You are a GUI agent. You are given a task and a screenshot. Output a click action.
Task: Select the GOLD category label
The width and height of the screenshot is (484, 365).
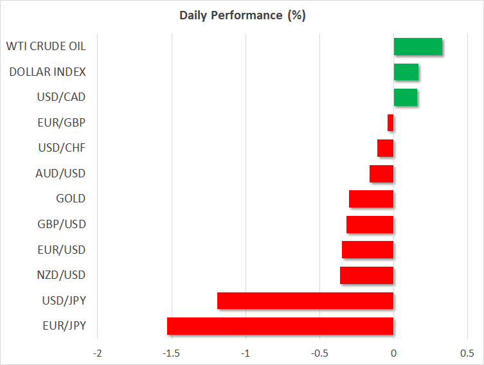71,199
